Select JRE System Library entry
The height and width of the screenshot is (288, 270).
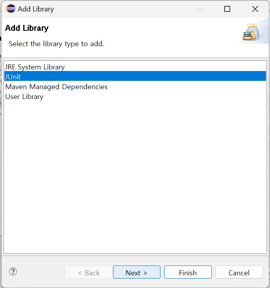(x=135, y=67)
